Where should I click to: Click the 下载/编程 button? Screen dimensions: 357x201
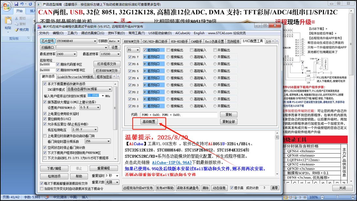coord(54,168)
